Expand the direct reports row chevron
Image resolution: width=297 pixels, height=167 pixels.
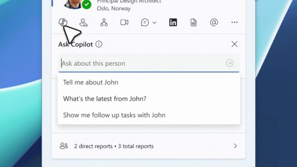point(236,146)
